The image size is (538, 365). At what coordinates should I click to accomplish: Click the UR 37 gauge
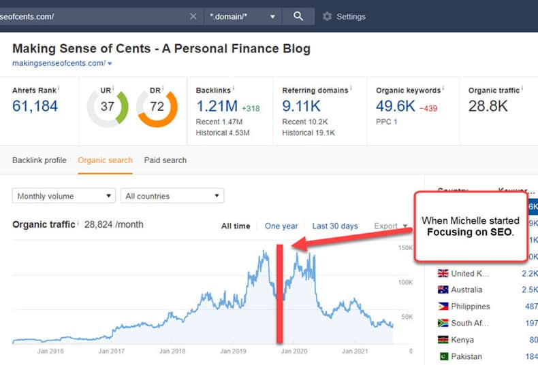click(x=108, y=107)
